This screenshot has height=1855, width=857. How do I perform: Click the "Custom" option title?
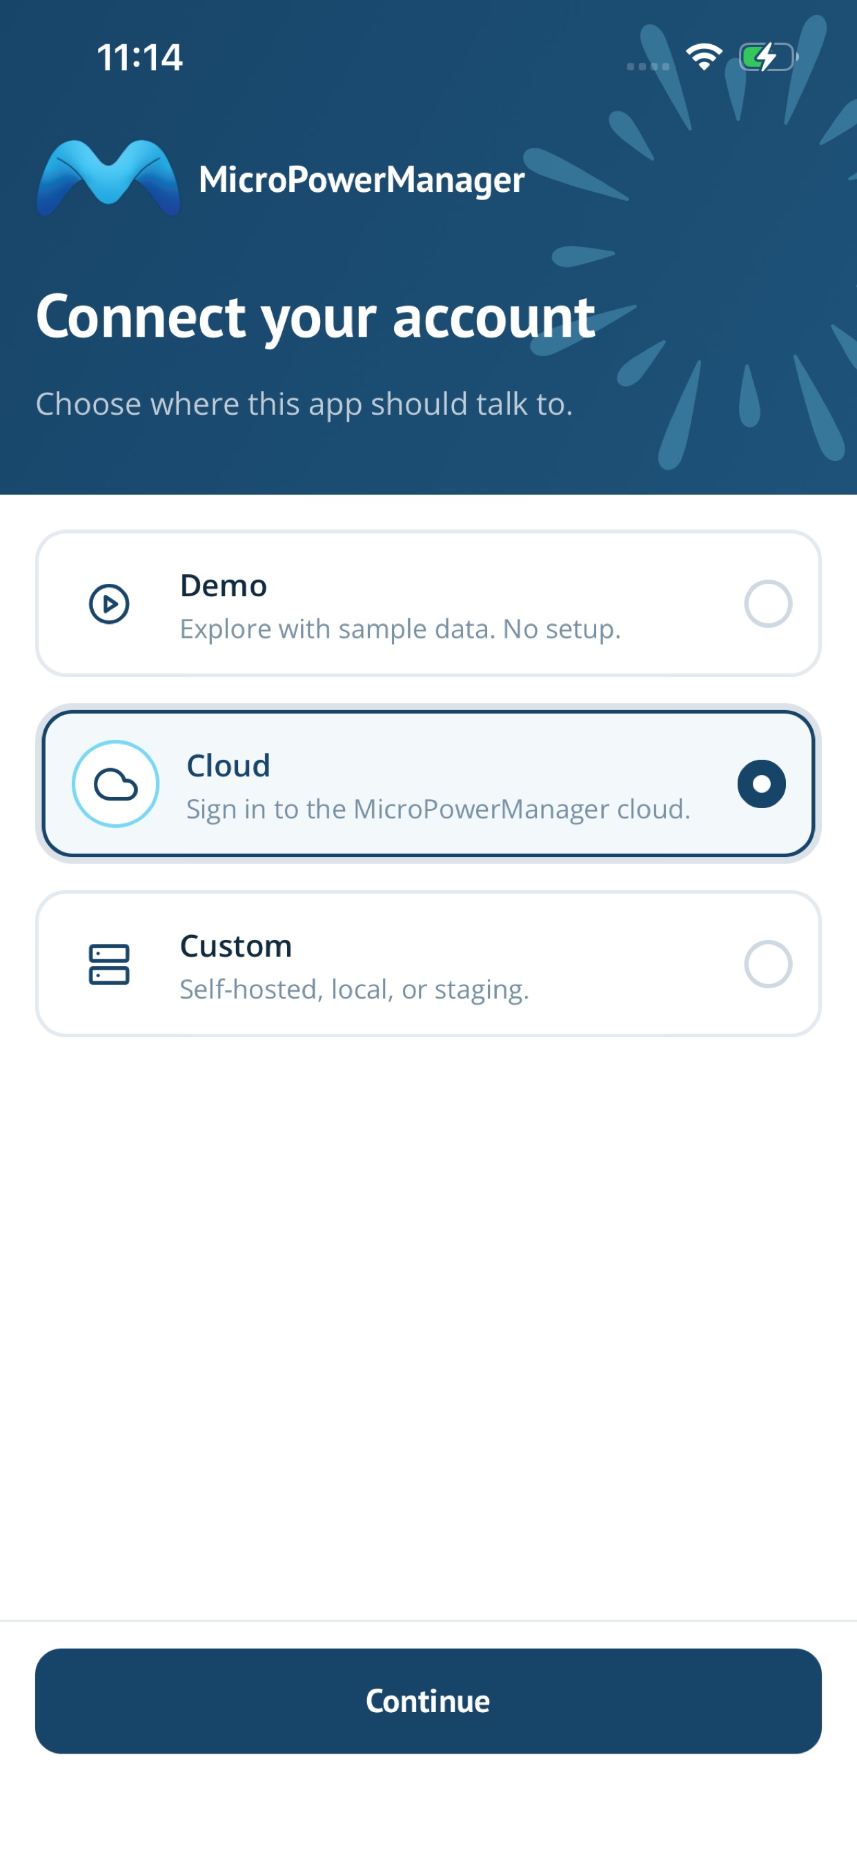coord(236,946)
